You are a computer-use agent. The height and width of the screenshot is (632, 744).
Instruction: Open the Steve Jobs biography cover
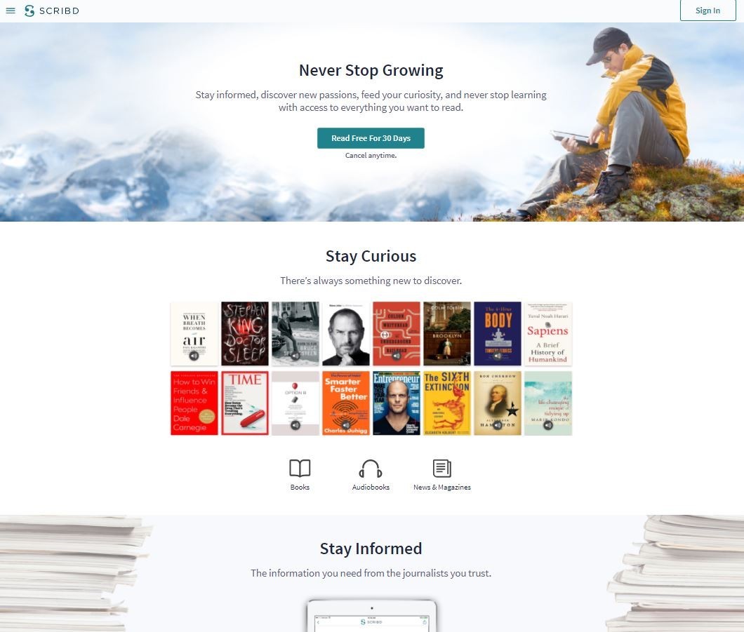[x=346, y=334]
